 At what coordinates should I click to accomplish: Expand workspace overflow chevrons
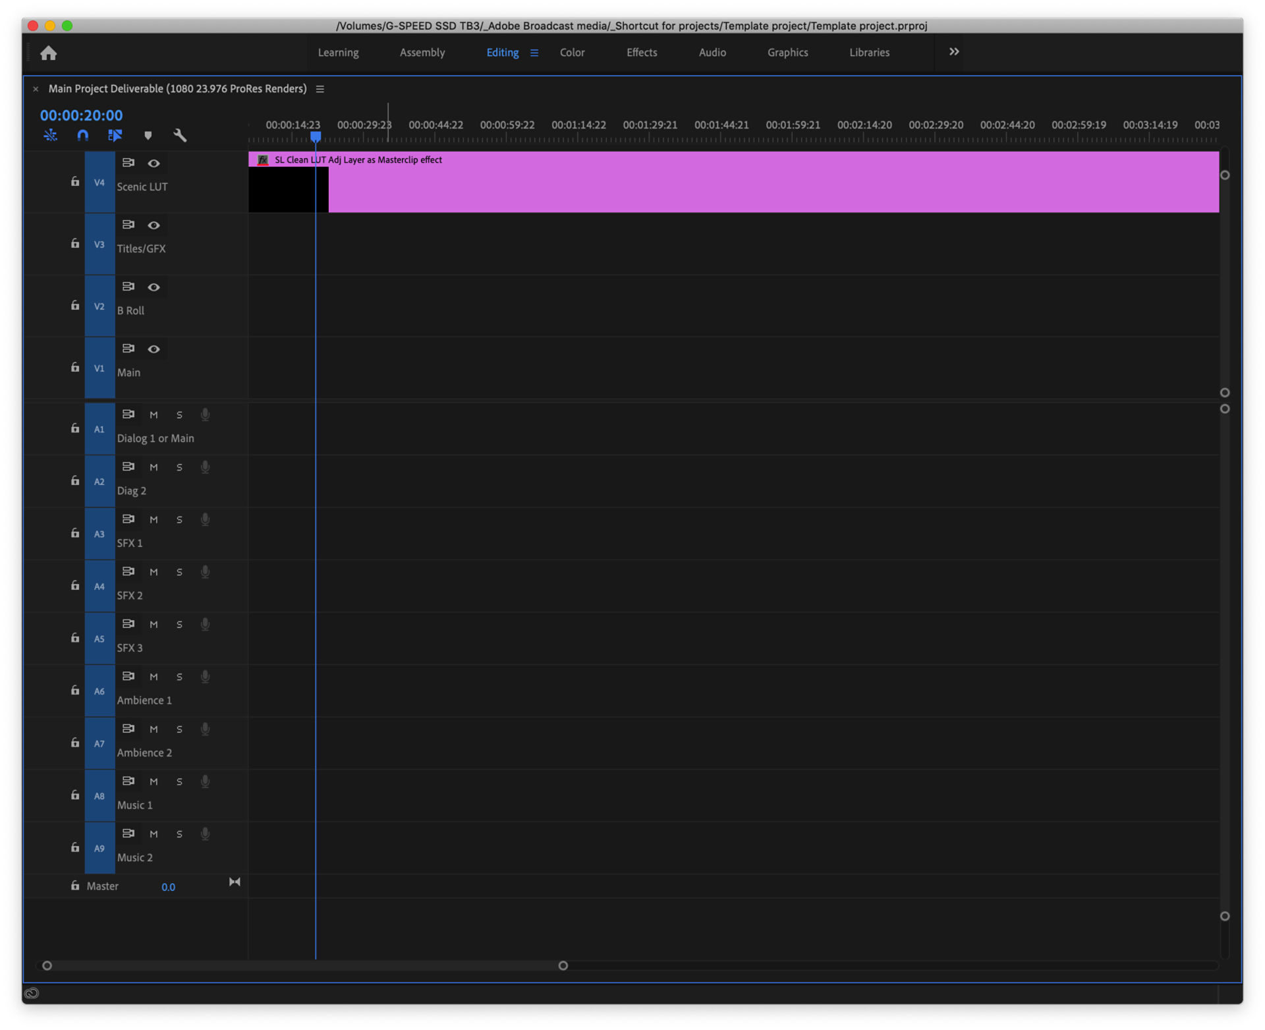953,52
